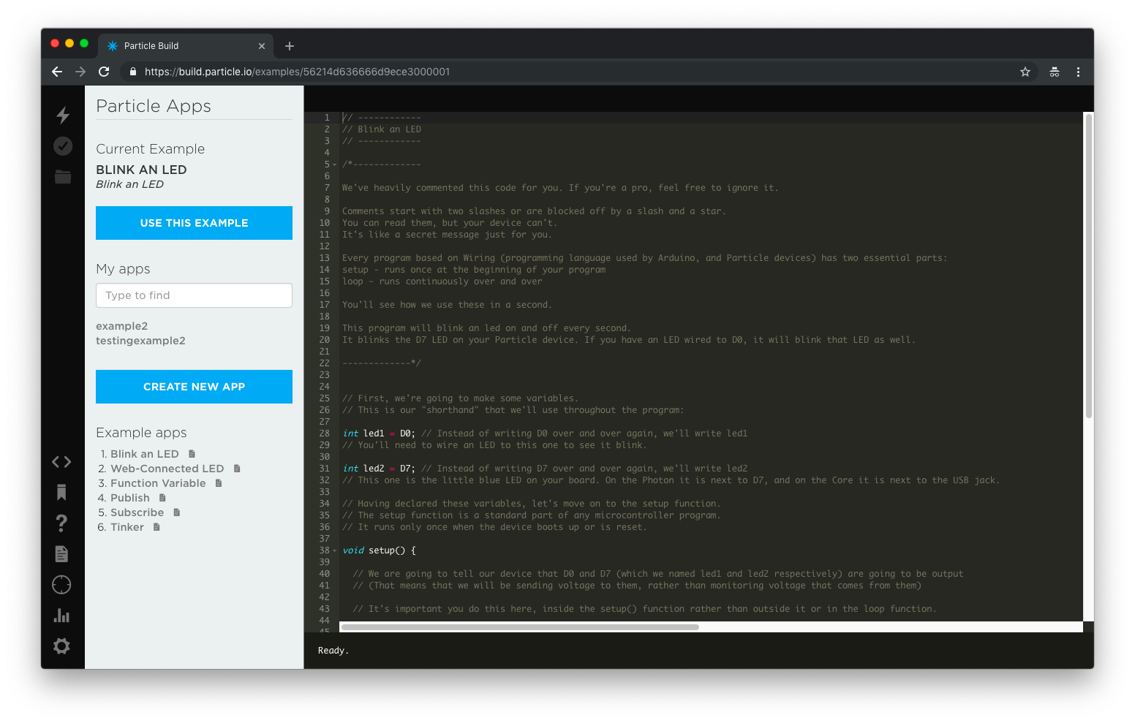The width and height of the screenshot is (1135, 723).
Task: Open the Subscribe example app
Action: tap(137, 512)
